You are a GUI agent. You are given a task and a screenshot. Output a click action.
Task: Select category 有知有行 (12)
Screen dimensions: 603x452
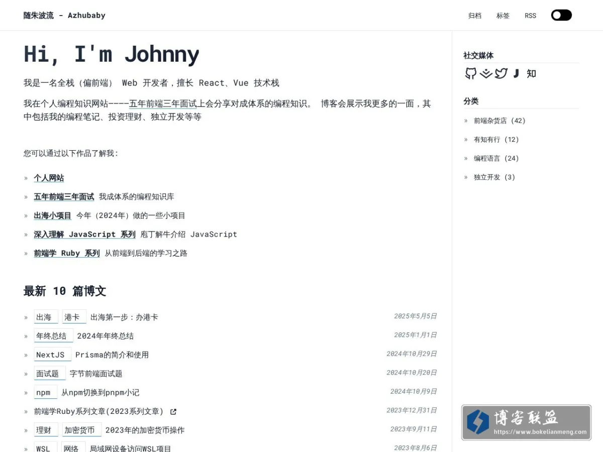(x=496, y=140)
